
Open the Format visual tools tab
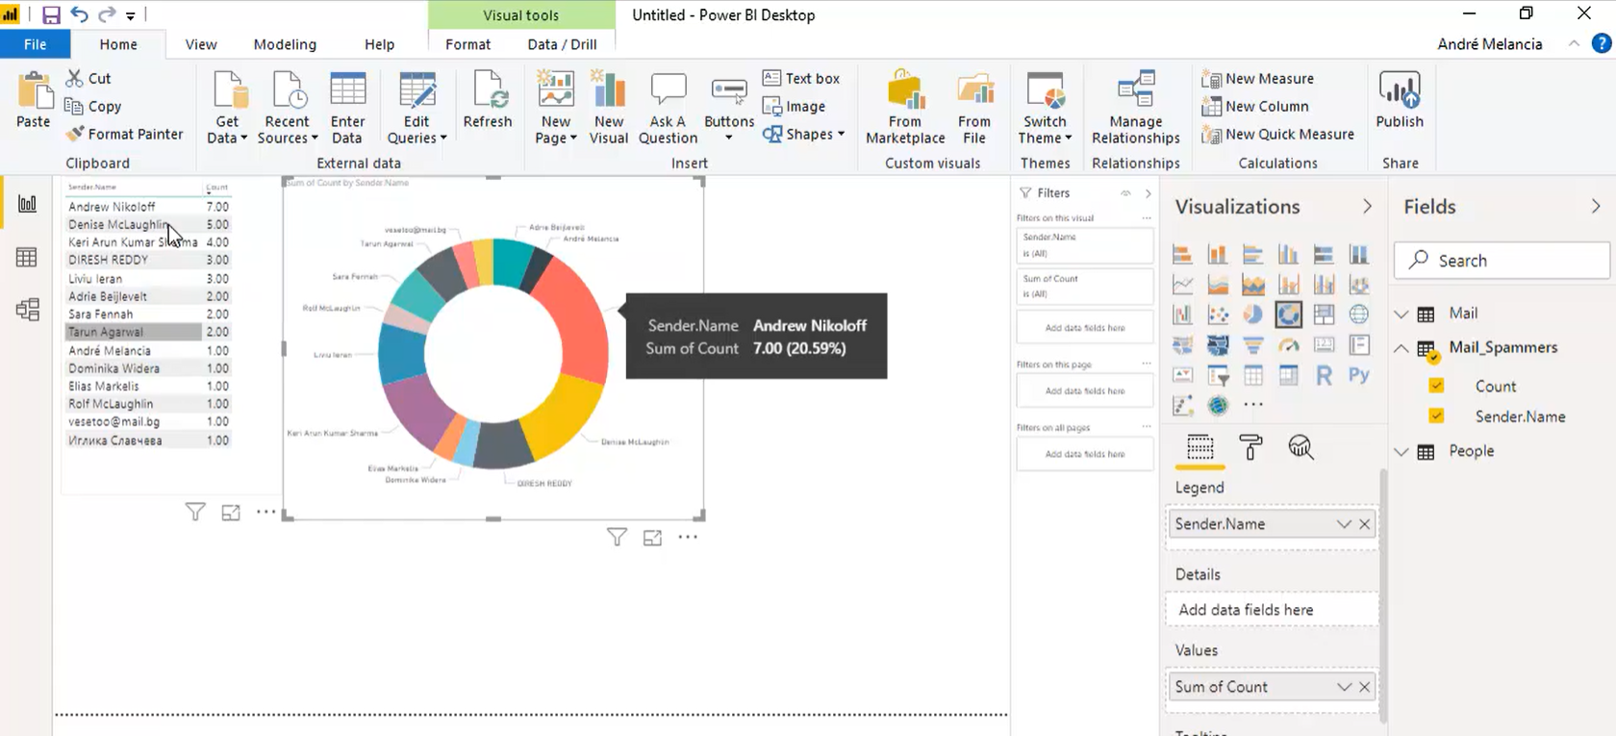467,44
